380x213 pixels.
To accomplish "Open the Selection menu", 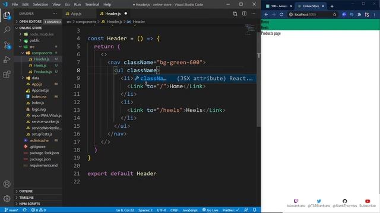I will click(40, 4).
